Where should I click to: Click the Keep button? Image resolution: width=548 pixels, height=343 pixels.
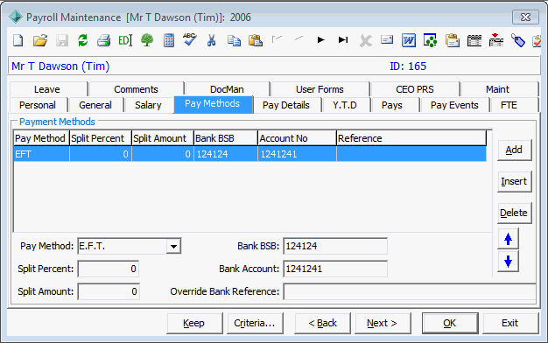(x=194, y=324)
